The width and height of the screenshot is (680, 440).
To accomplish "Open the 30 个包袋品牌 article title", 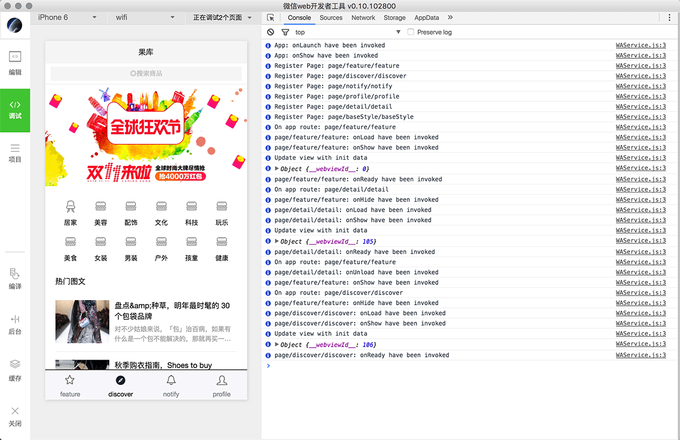I will [x=172, y=310].
